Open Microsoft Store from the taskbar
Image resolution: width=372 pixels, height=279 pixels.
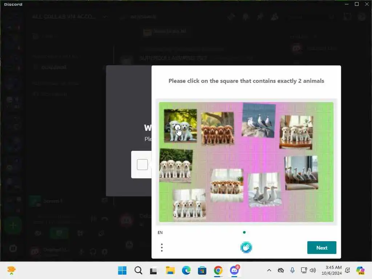[202, 270]
